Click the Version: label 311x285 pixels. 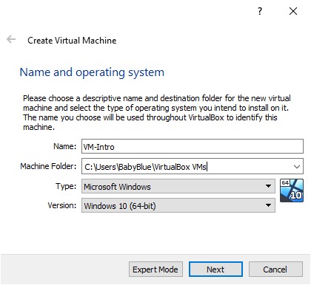coord(62,205)
